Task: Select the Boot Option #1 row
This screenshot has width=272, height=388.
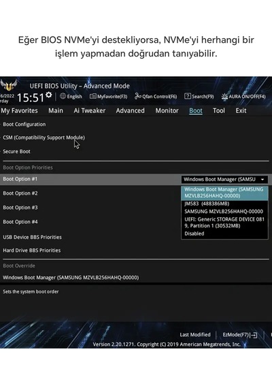Action: coord(136,179)
